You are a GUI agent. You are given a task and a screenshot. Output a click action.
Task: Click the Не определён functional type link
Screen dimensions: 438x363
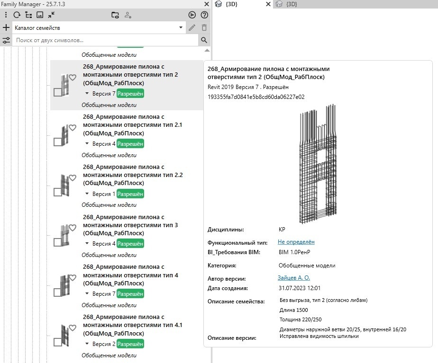pos(296,242)
